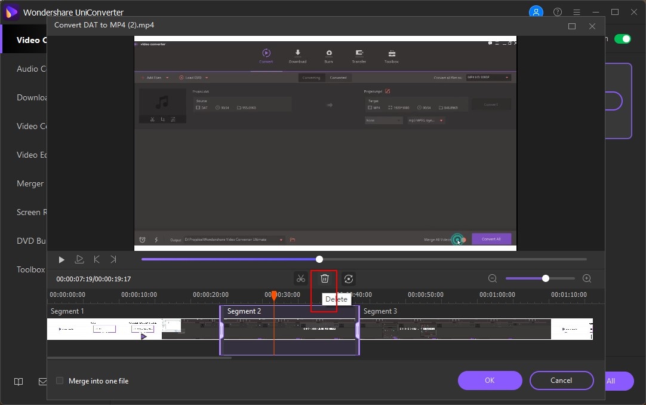Confirm the trim with OK button
This screenshot has width=646, height=405.
pos(490,381)
